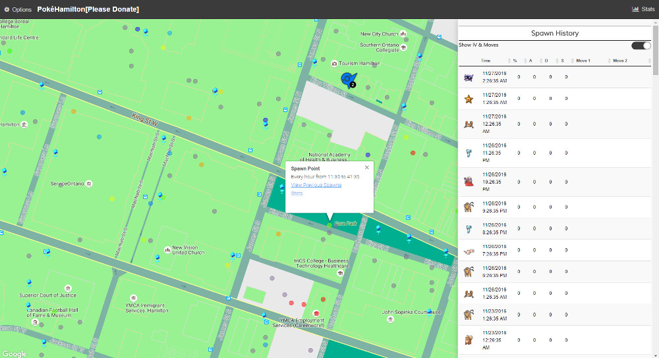Open the View Previous Spawns link
659x358 pixels.
[x=316, y=185]
